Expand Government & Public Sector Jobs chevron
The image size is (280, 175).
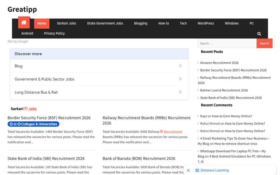pos(180,79)
